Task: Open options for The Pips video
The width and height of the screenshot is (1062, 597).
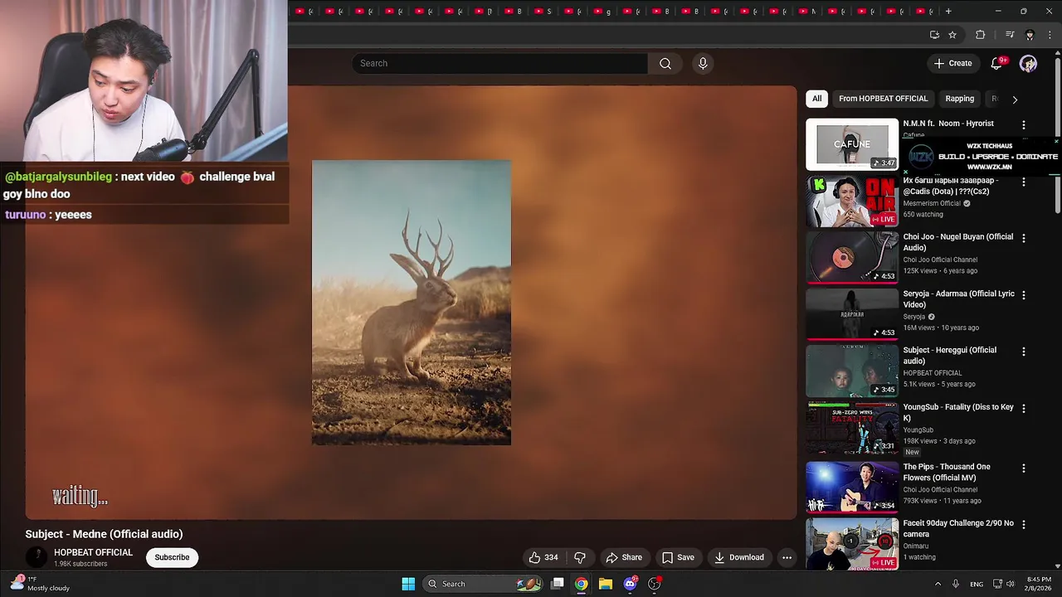Action: coord(1023,468)
